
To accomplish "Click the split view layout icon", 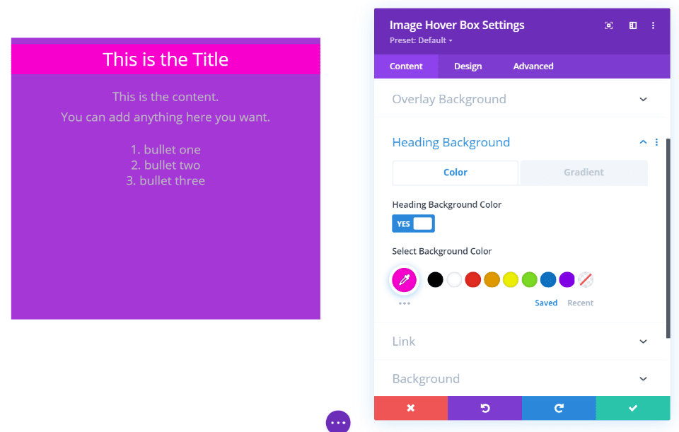I will (633, 25).
